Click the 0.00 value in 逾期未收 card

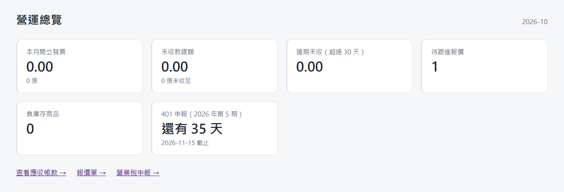pyautogui.click(x=310, y=67)
